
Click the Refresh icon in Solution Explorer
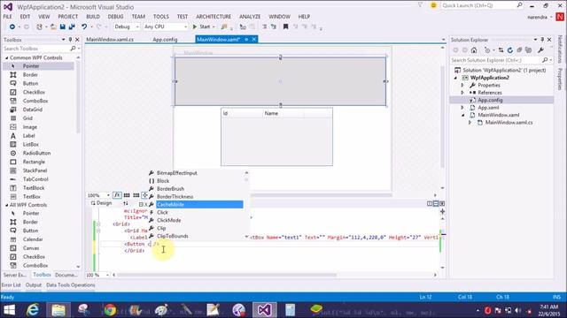coord(510,50)
